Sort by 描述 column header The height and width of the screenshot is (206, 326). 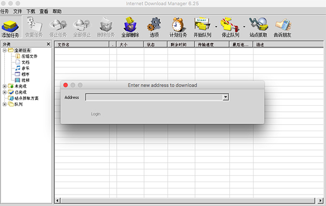[288, 44]
